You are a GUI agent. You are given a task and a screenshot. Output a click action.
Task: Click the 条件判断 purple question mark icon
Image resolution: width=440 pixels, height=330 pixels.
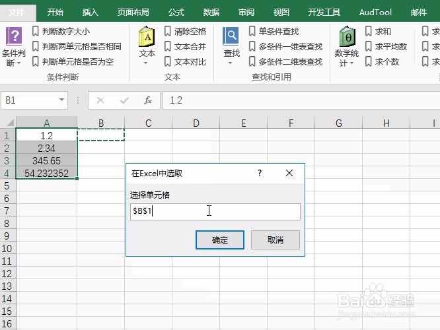point(14,36)
